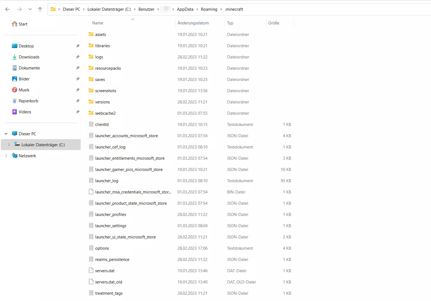Unpin Desktop from Quick Access

78,46
